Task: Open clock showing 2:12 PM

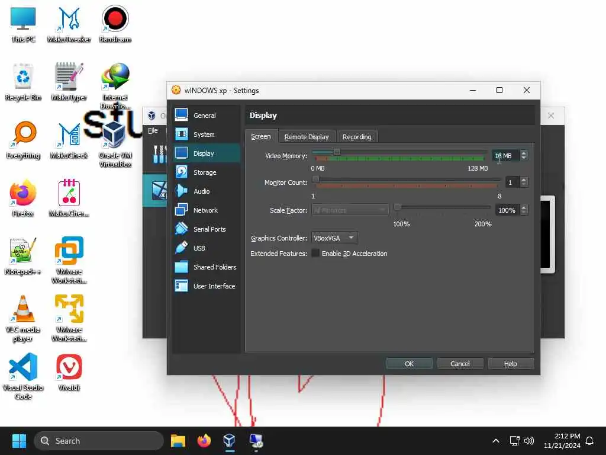Action: [562, 441]
